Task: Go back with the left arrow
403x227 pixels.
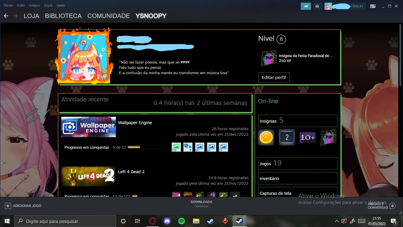Action: coord(6,16)
